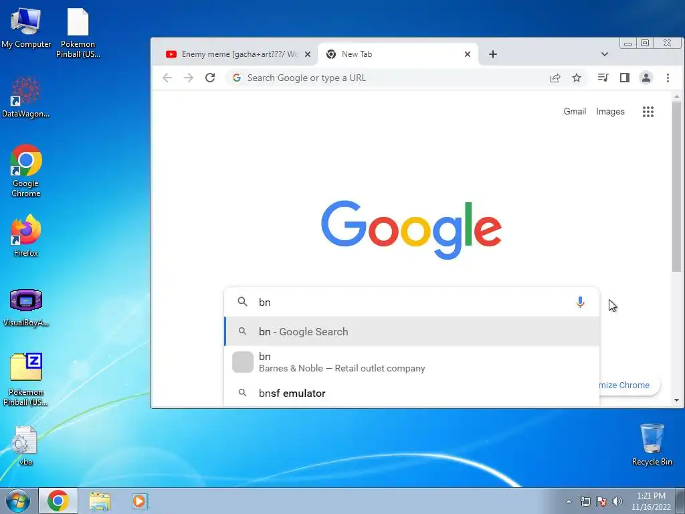Open the Gmail link

pyautogui.click(x=575, y=112)
